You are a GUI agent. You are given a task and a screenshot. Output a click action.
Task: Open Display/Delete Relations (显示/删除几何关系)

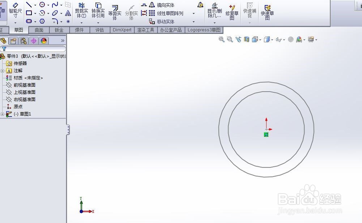(x=214, y=10)
